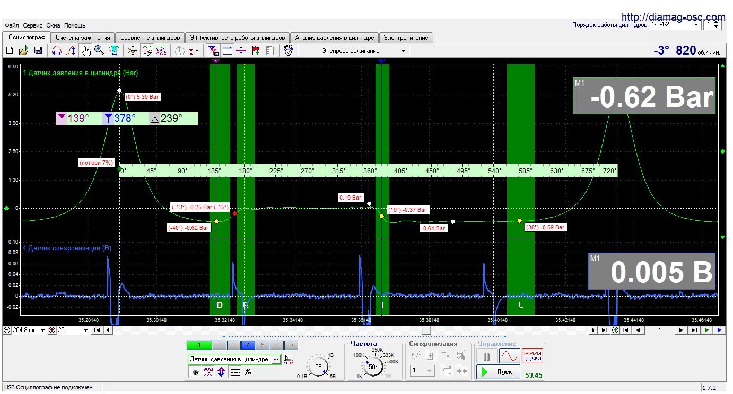Click the AUTO script analysis icon

click(288, 51)
